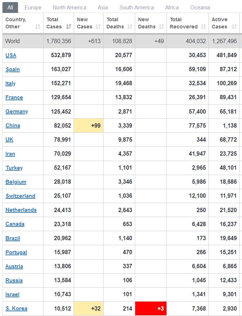Switch to the Europe tab
This screenshot has width=242, height=316.
[33, 7]
